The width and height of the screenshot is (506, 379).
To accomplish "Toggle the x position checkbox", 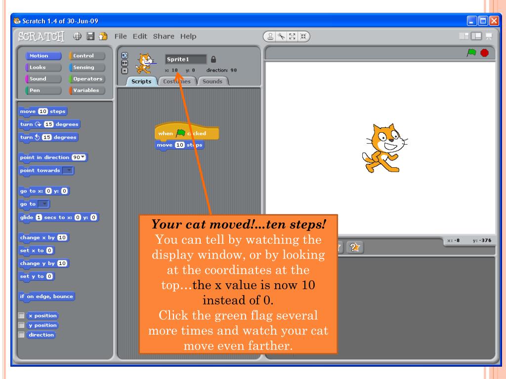I will point(21,315).
